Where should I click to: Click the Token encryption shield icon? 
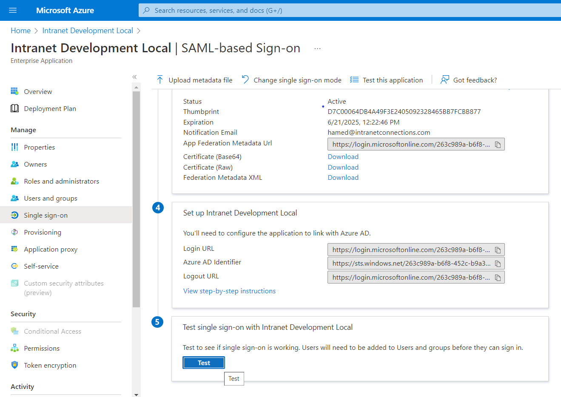pos(14,365)
